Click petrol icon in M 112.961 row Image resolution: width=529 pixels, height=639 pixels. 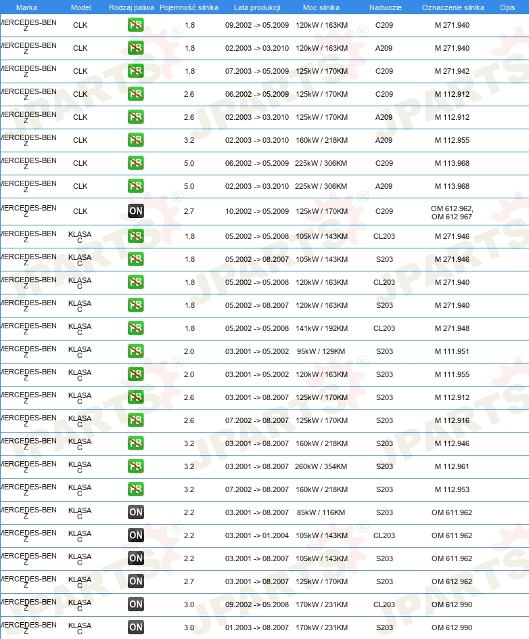(135, 466)
